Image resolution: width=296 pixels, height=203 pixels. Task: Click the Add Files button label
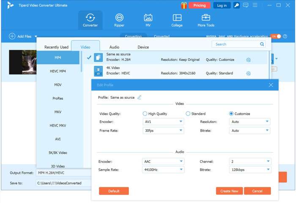pos(25,36)
